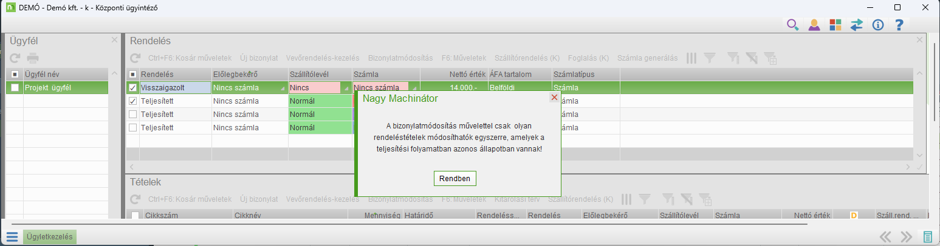Open F6: Műveletek in Rendelés toolbar
Viewport: 940px width, 246px height.
464,58
